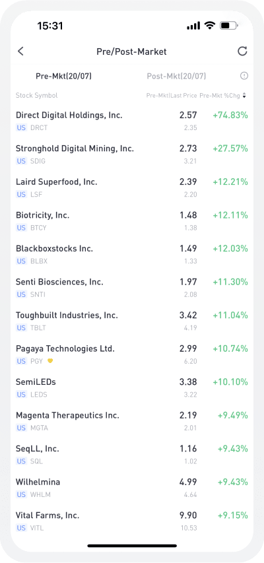Sort by Pre-Mkt %Chg arrows
Viewport: 264px width, 563px height.
(x=244, y=96)
